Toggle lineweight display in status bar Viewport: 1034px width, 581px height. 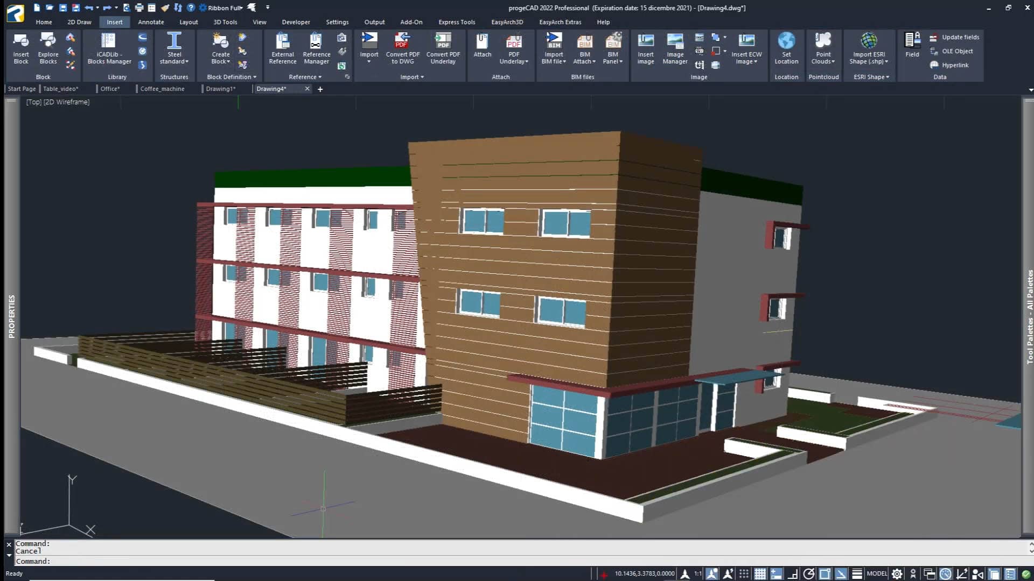pos(857,574)
